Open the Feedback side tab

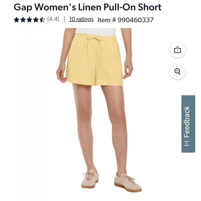coord(188,124)
